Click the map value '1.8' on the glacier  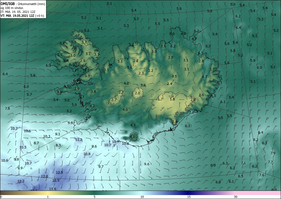[x=172, y=99]
